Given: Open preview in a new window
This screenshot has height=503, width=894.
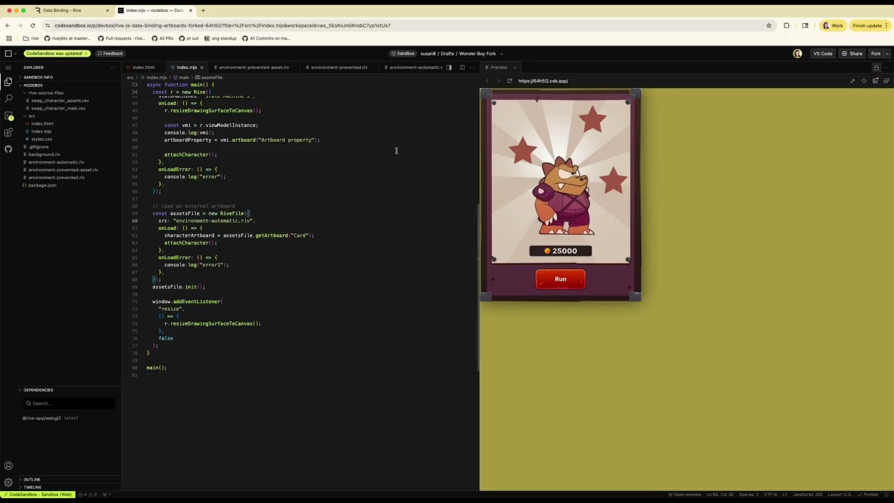Looking at the screenshot, I should 886,81.
